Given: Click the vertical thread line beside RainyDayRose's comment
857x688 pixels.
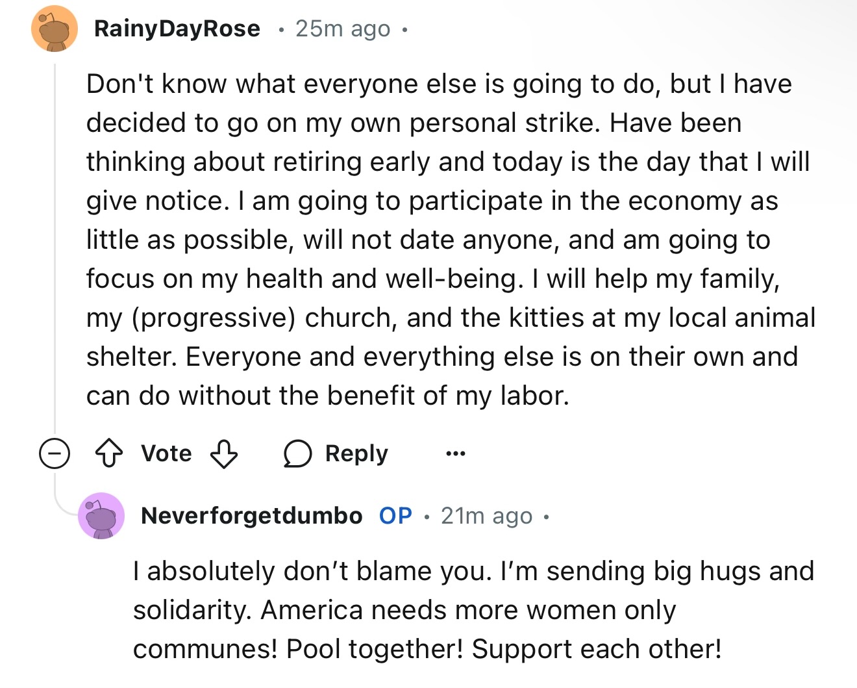Looking at the screenshot, I should [55, 247].
